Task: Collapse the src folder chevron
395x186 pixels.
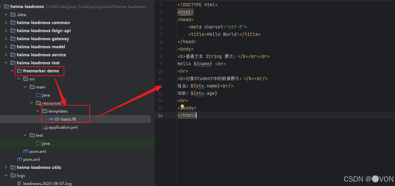Action: tap(19, 79)
